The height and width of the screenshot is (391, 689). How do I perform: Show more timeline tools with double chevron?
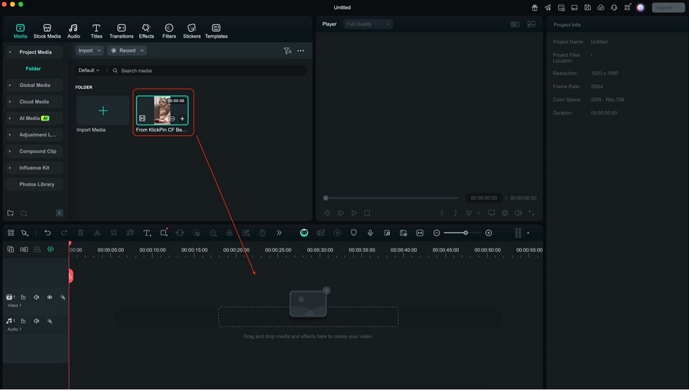click(279, 233)
